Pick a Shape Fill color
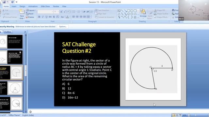The image size is (209, 117). pyautogui.click(x=160, y=10)
